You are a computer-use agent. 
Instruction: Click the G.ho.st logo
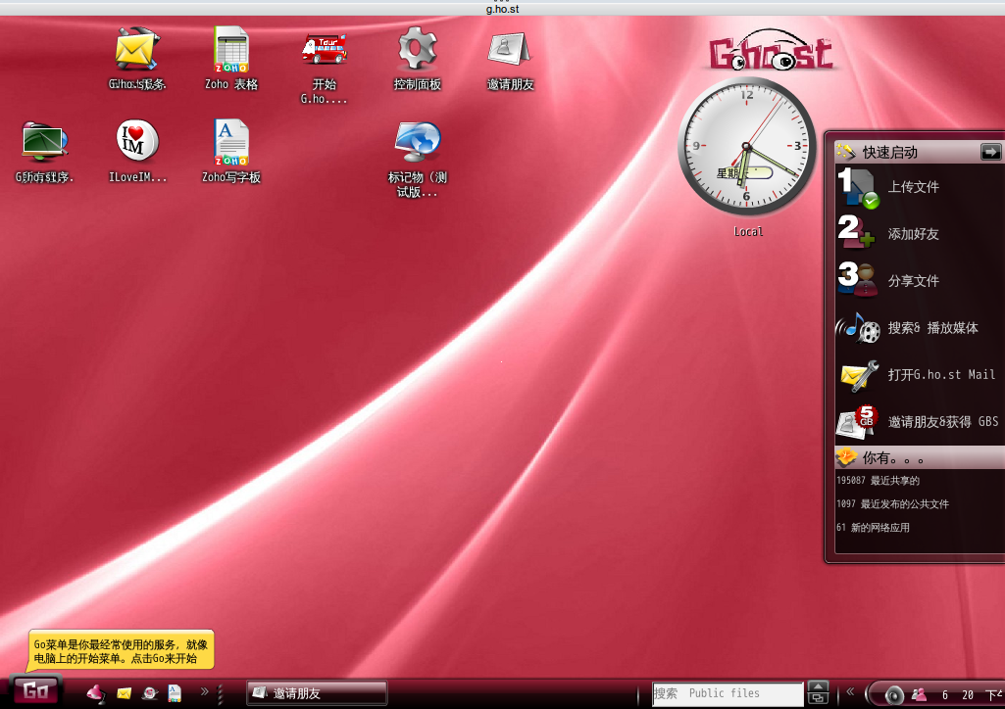point(772,51)
